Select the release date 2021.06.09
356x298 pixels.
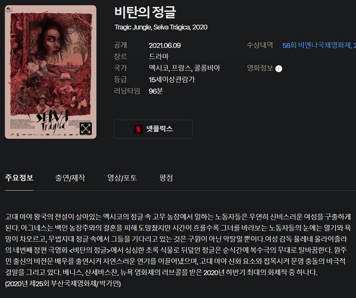[x=165, y=46]
